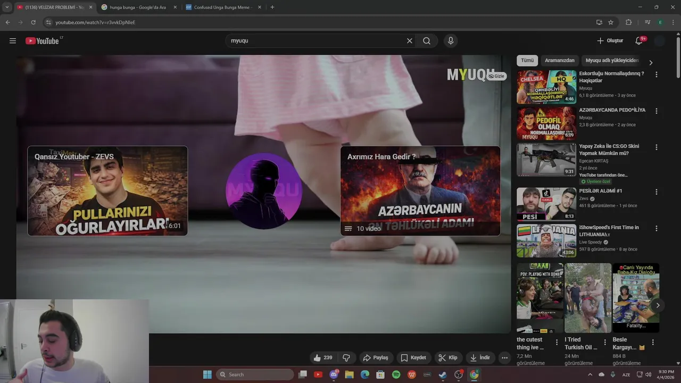Switch to hunga bunga Google tab
The width and height of the screenshot is (681, 383).
click(138, 7)
